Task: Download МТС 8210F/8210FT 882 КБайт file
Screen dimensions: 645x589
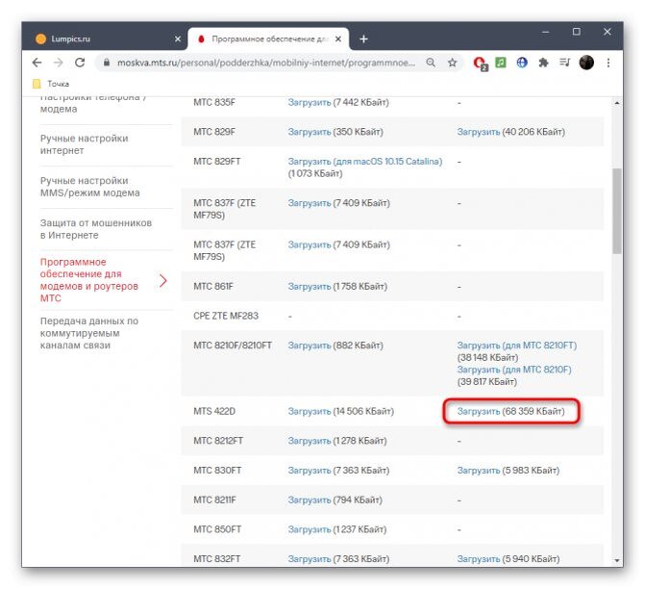Action: coord(310,346)
